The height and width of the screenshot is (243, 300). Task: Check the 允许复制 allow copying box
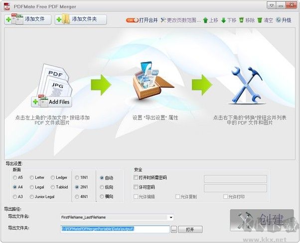tap(177, 196)
